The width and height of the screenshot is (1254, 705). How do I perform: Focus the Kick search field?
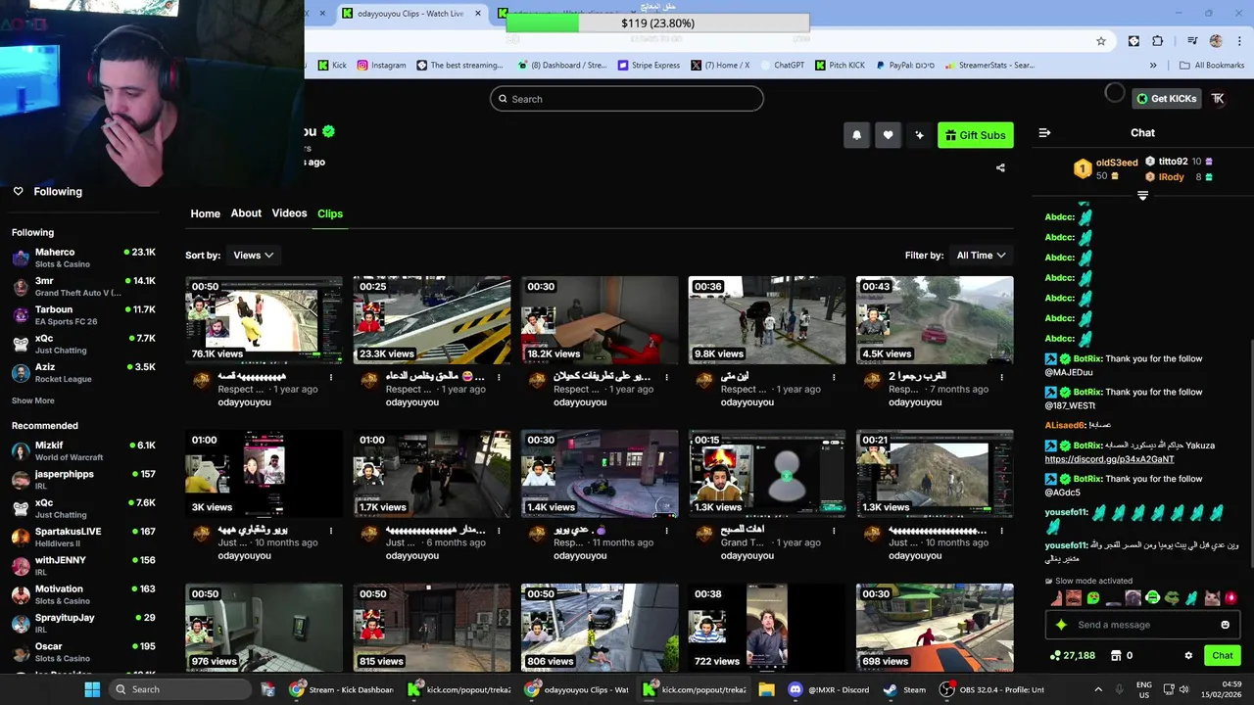click(x=627, y=99)
